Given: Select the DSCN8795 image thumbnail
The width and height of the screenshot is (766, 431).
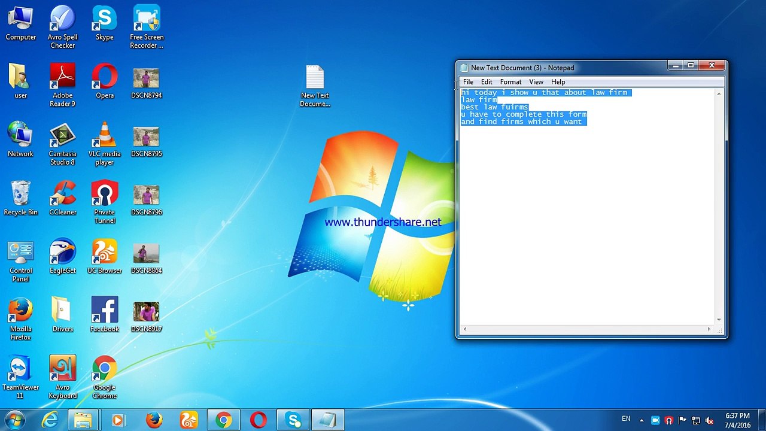Looking at the screenshot, I should click(x=147, y=141).
